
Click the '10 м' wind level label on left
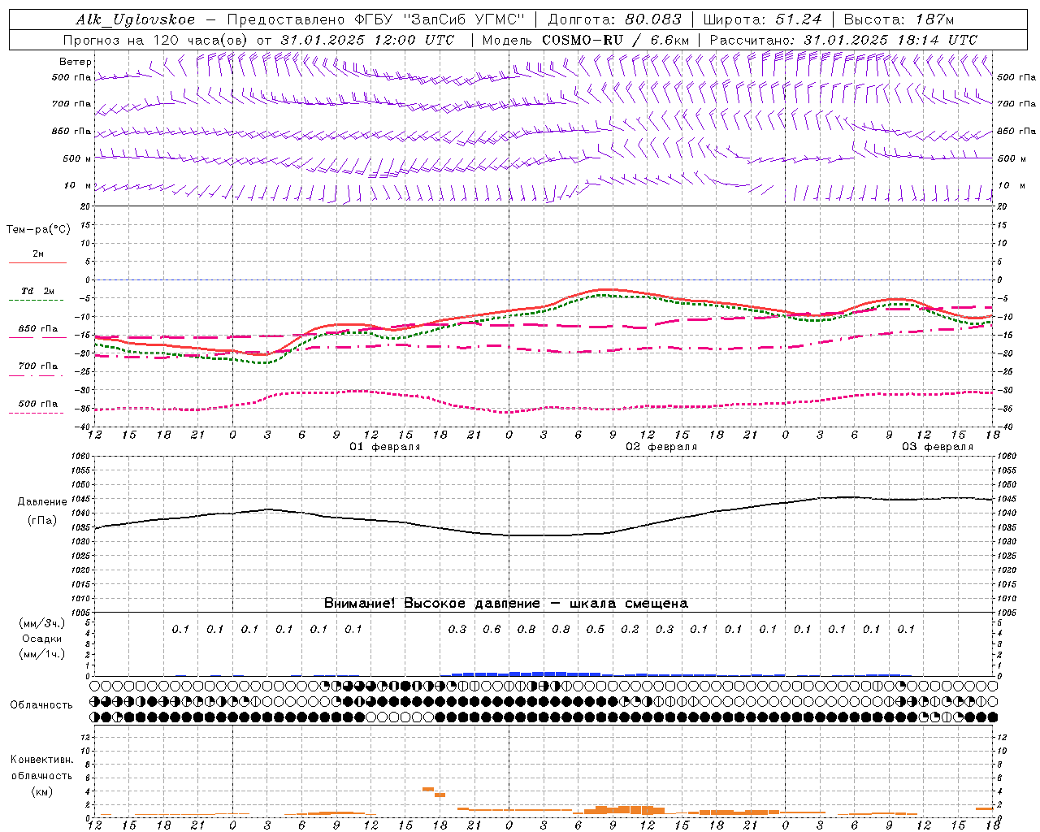click(x=77, y=185)
